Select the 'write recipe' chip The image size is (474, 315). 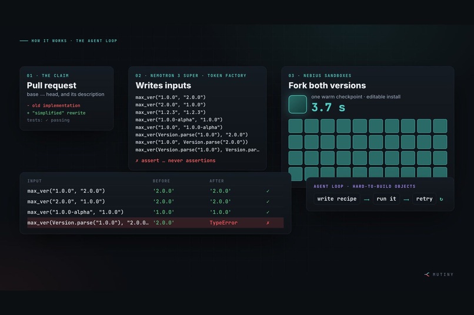pos(337,199)
